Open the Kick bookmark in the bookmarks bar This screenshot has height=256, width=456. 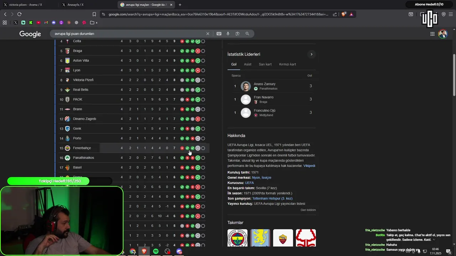pyautogui.click(x=31, y=22)
